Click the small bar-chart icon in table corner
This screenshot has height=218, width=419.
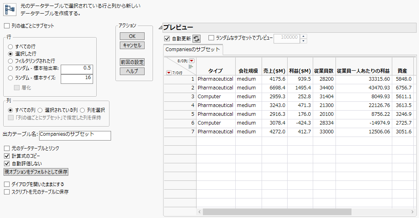point(191,67)
